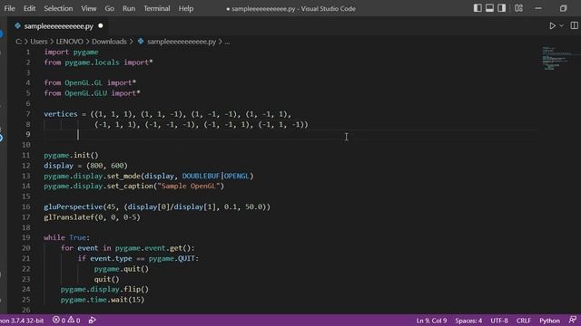Click the debug launch icon in status bar
Screen dimensions: 581x326
[x=93, y=321]
